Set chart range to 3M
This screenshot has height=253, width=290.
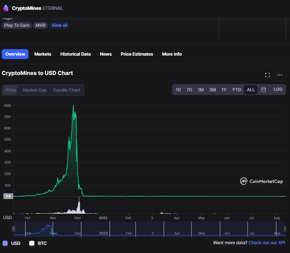click(212, 90)
